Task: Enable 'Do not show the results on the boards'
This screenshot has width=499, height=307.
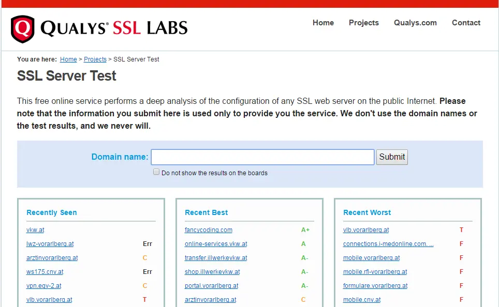Action: [156, 172]
